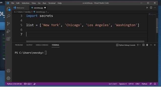Select the Terminal panel tab

55,45
